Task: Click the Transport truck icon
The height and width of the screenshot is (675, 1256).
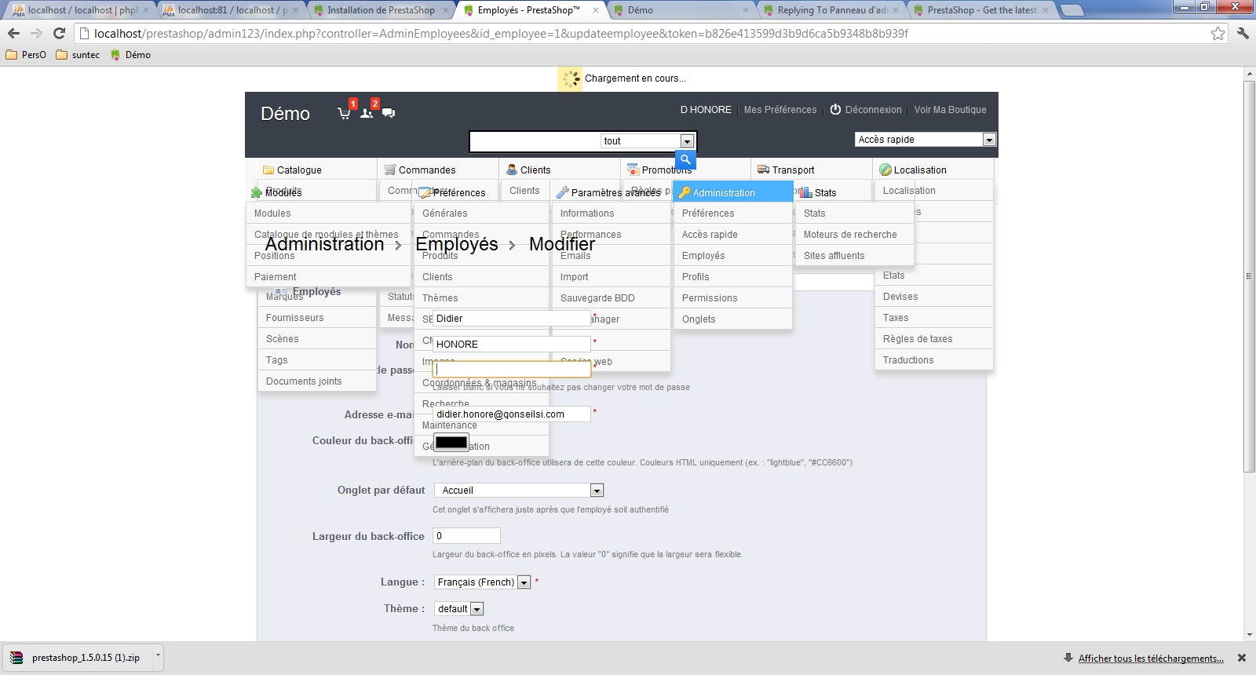Action: tap(763, 170)
